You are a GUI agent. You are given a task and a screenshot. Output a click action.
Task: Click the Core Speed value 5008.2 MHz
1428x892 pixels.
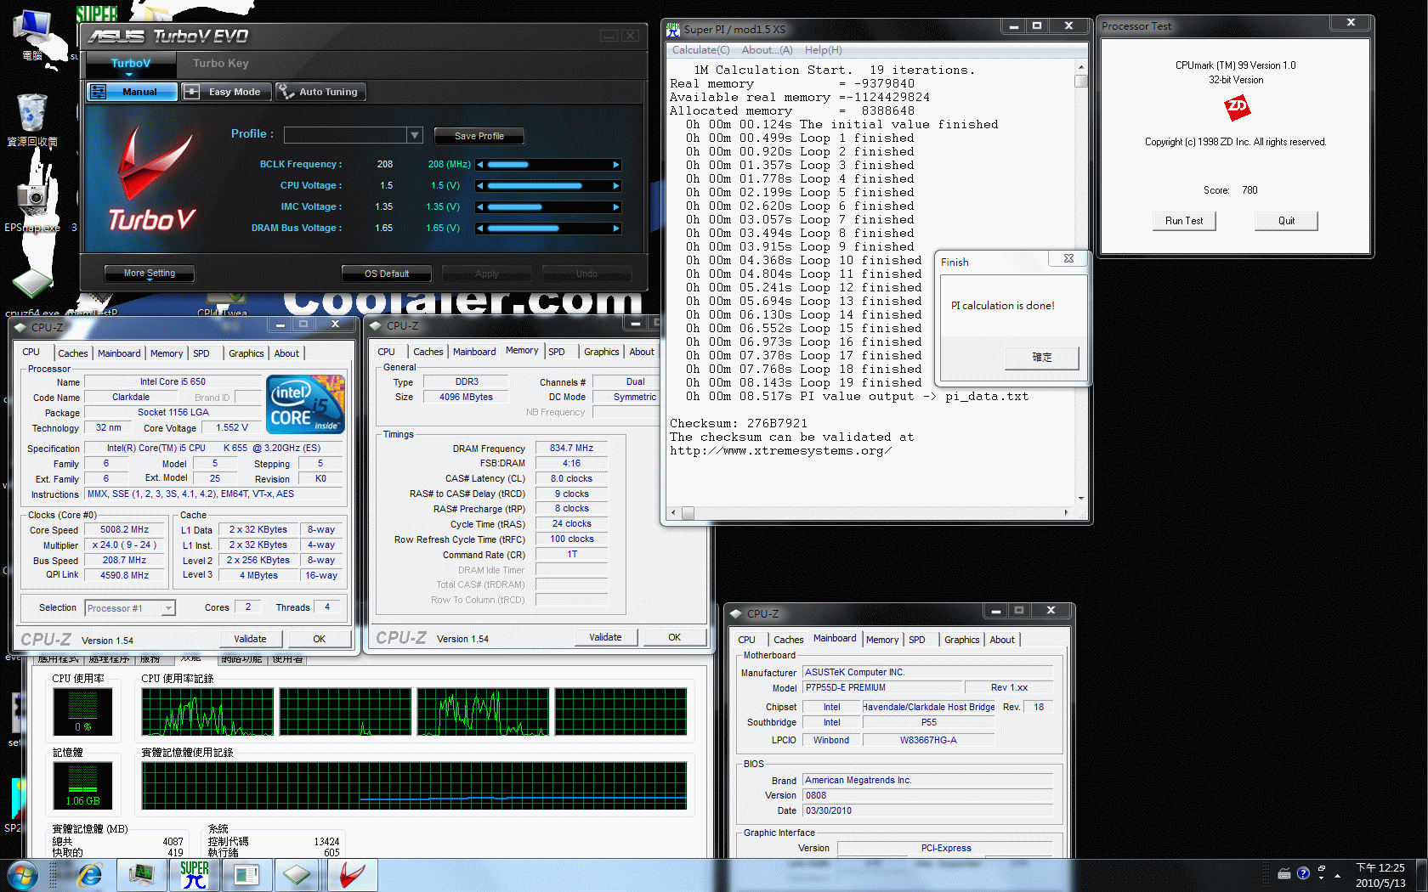coord(124,530)
